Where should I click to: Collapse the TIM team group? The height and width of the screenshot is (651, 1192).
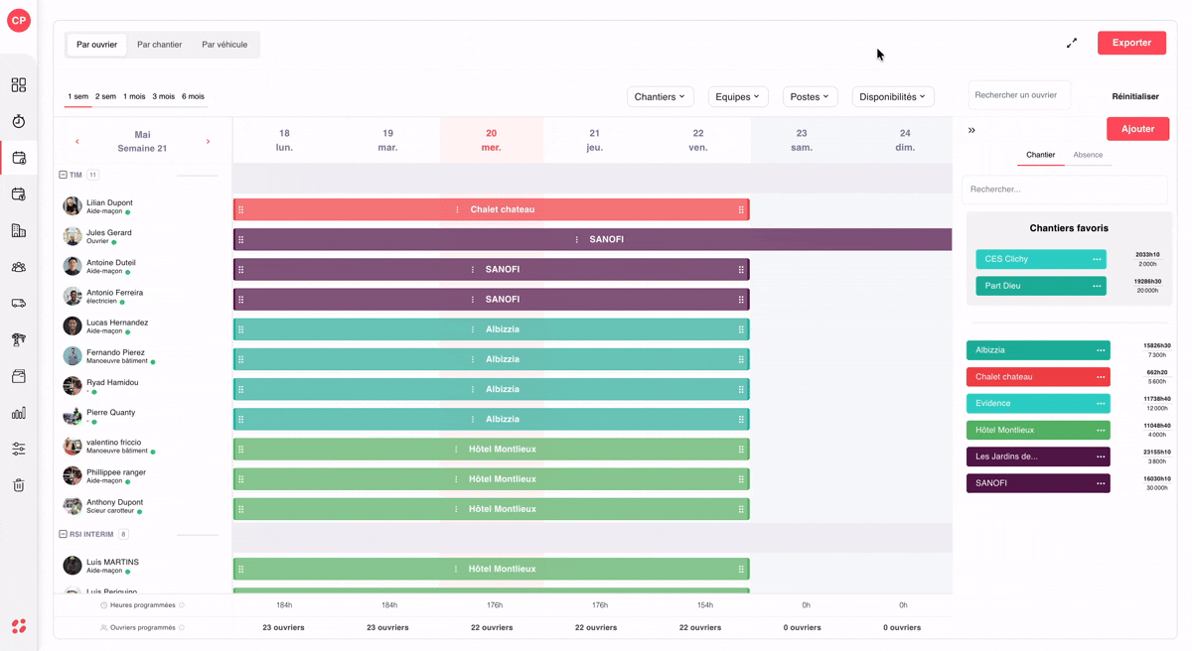(x=63, y=175)
